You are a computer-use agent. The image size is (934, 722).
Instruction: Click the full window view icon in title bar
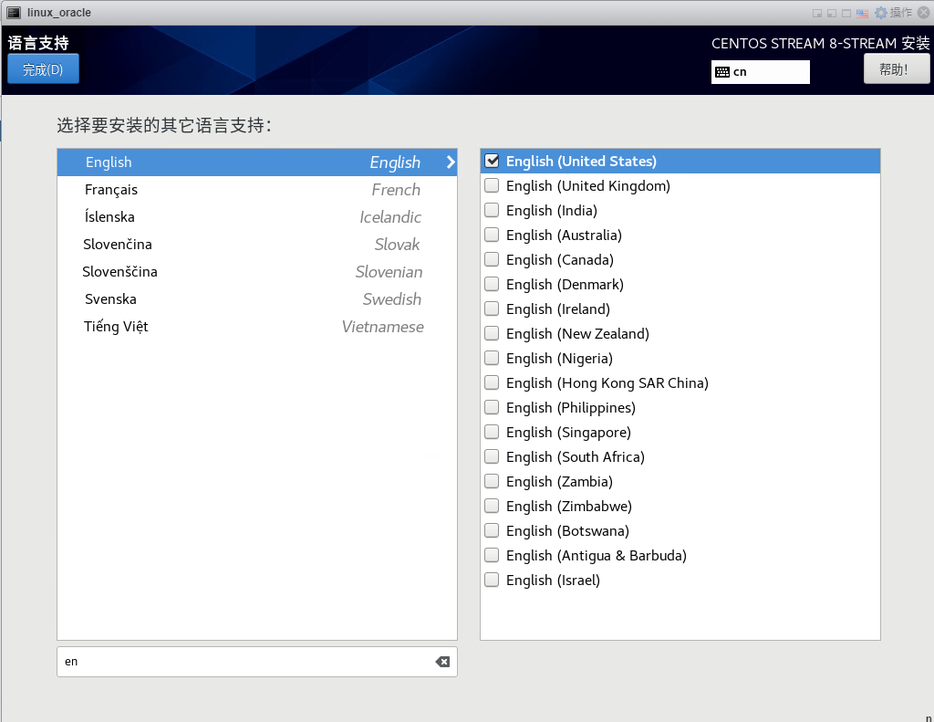846,13
